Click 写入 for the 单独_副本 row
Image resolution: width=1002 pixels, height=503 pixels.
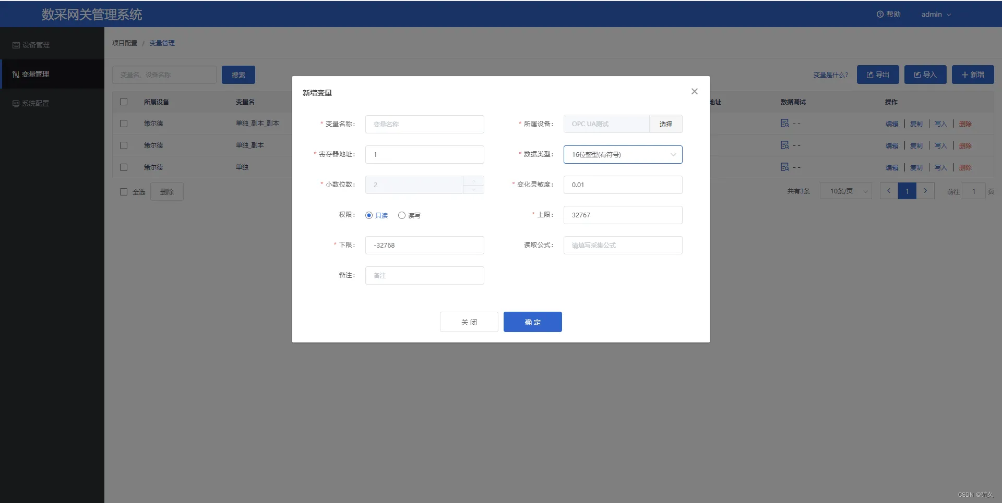pyautogui.click(x=940, y=145)
